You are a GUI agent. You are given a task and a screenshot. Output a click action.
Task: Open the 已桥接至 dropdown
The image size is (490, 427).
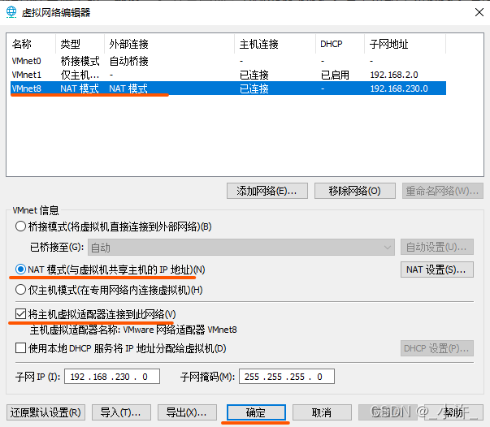241,248
